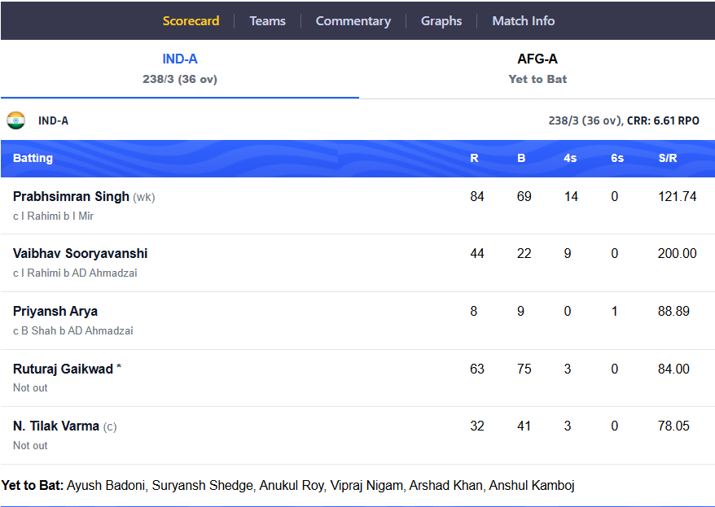Screen dimensions: 715x507
Task: Click the 4s column header
Action: pyautogui.click(x=570, y=158)
